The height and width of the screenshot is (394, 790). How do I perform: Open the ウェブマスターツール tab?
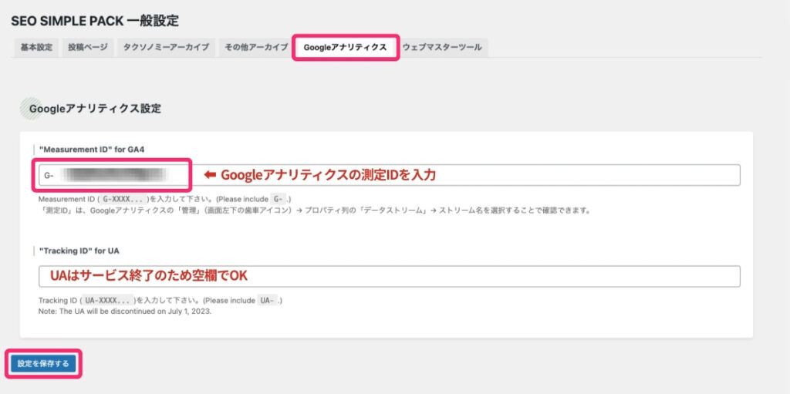(442, 47)
